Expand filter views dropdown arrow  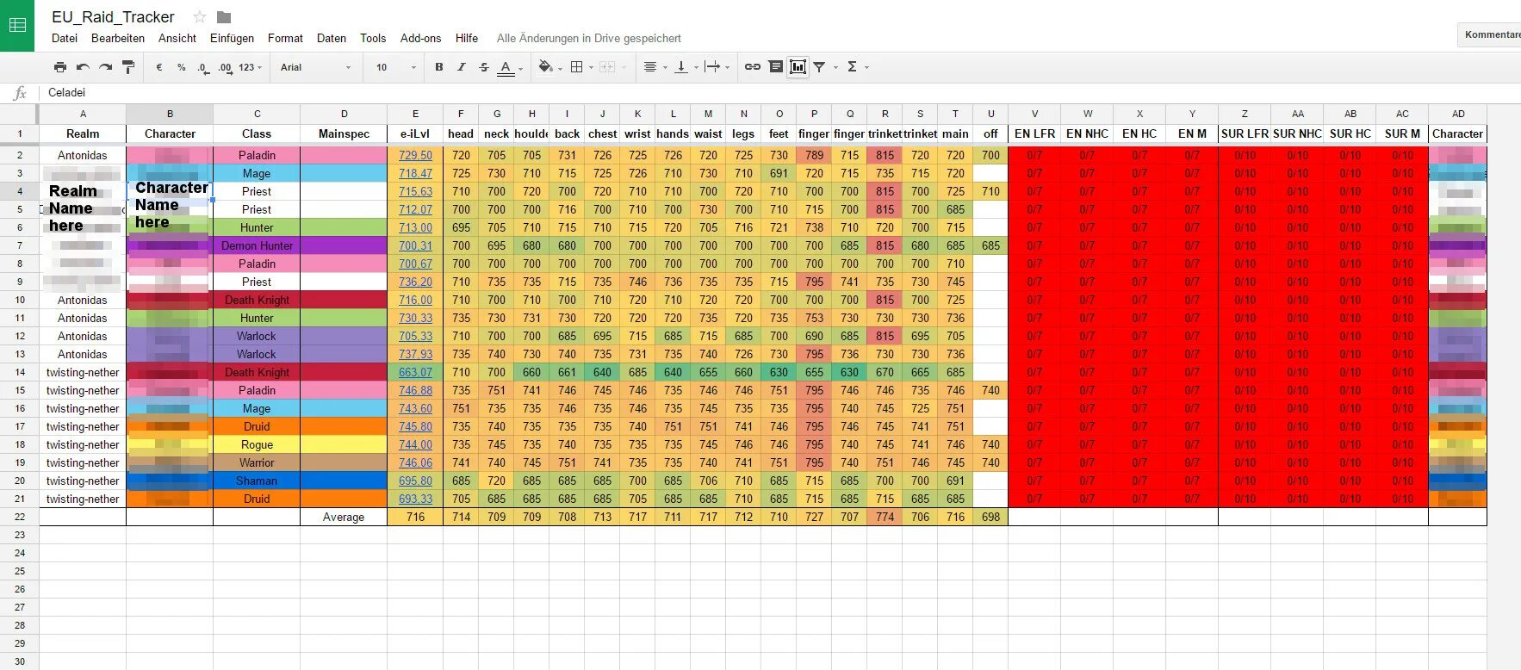(x=835, y=67)
